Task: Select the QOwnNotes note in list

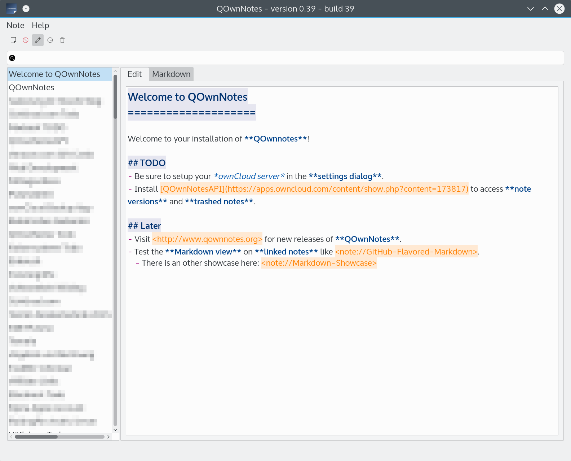Action: click(59, 87)
